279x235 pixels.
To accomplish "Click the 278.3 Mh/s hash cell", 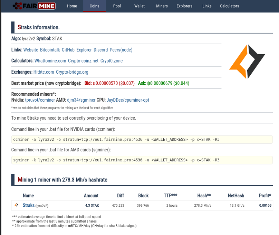I will tap(203, 205).
